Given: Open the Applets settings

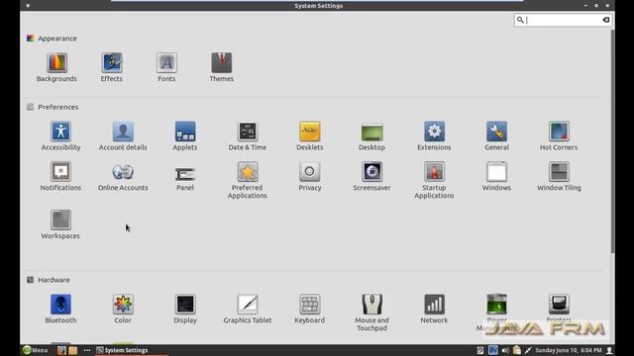Looking at the screenshot, I should [185, 136].
